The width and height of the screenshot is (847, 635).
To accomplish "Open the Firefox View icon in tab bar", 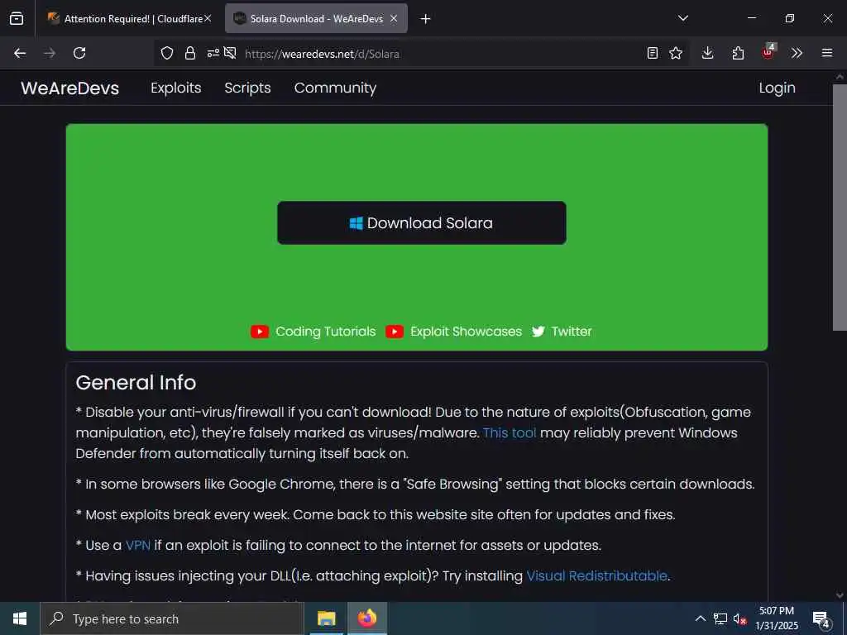I will (x=17, y=18).
